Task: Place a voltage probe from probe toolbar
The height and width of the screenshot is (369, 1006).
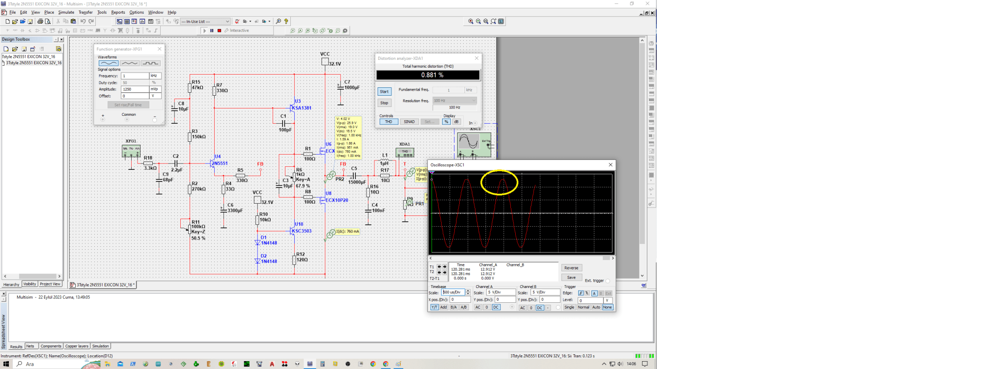Action: [x=293, y=30]
